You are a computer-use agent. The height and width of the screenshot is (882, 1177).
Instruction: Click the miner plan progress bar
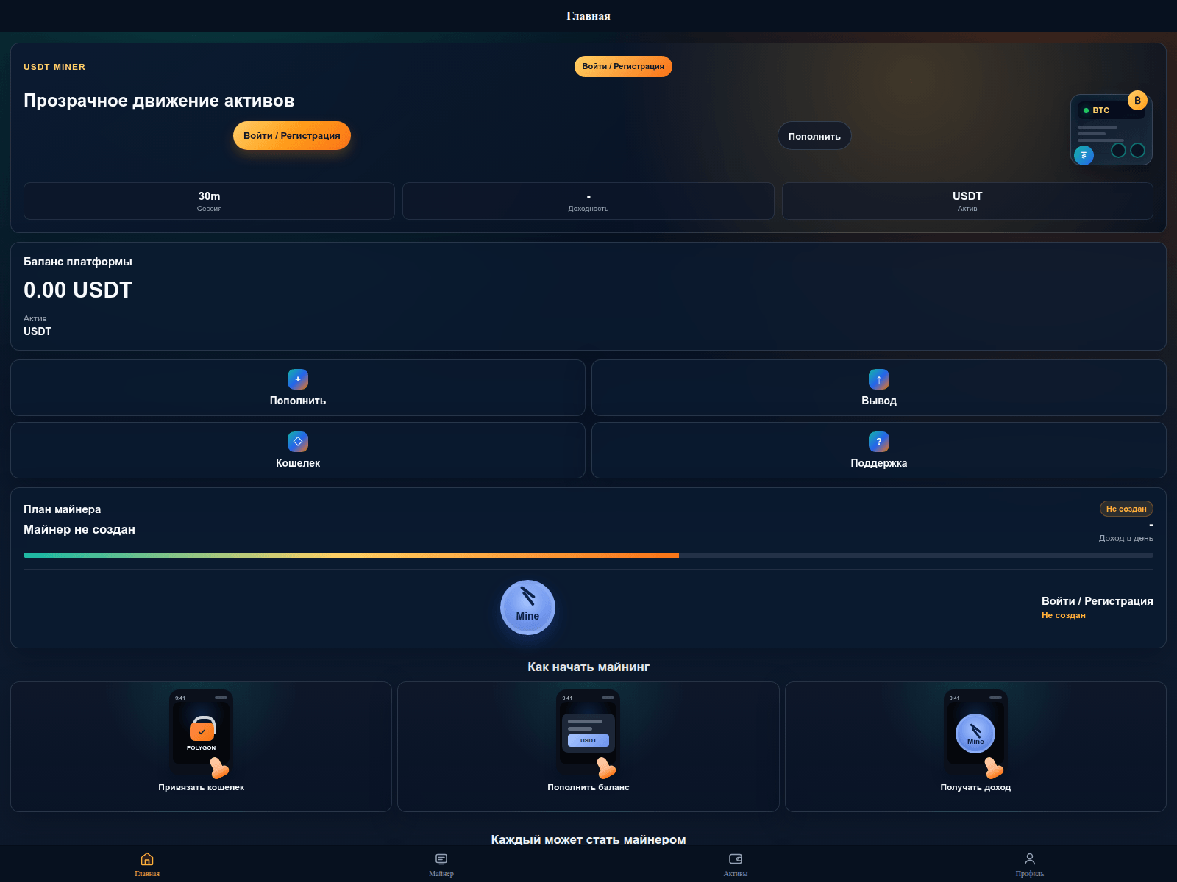(x=588, y=556)
